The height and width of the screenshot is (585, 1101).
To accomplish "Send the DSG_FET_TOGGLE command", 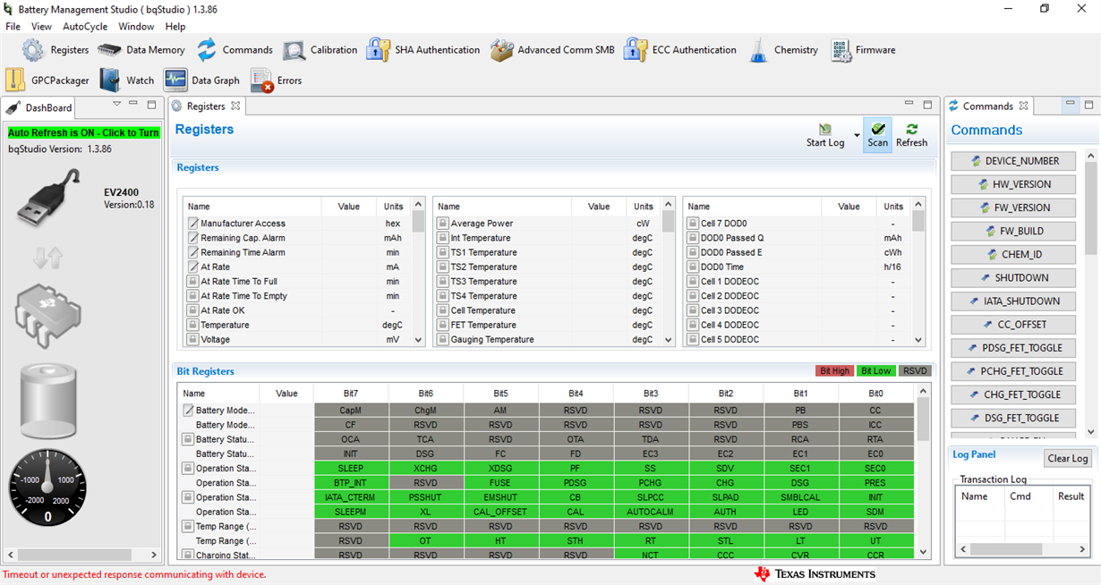I will 1013,418.
